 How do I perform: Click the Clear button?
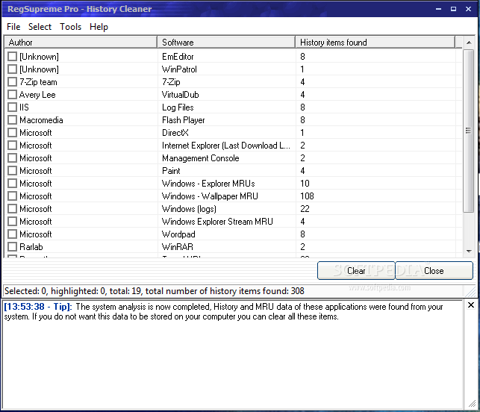point(356,271)
